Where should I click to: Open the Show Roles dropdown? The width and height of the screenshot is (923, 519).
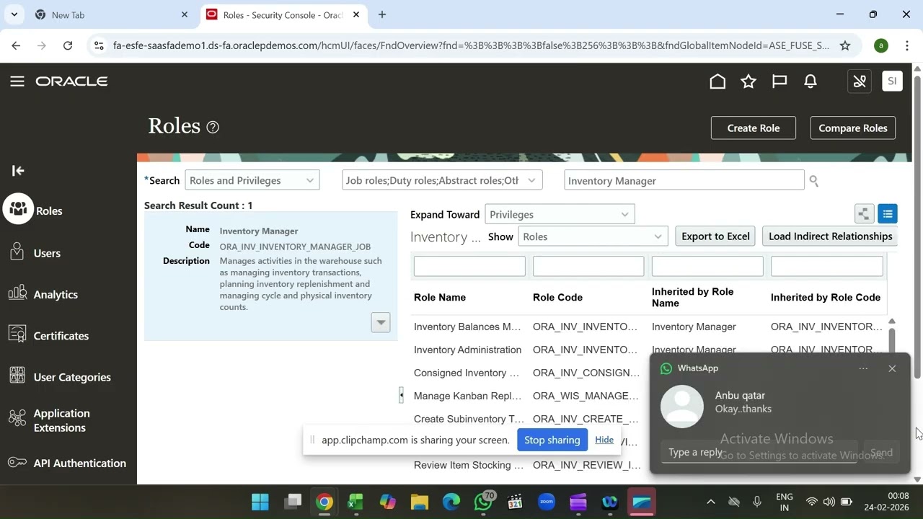click(x=593, y=236)
